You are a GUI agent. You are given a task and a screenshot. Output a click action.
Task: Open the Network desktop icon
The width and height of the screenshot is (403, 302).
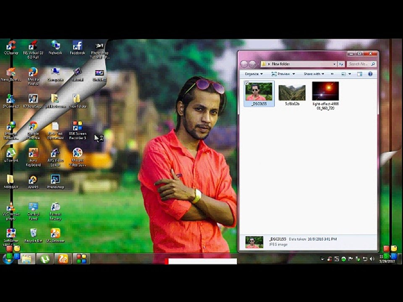55,48
